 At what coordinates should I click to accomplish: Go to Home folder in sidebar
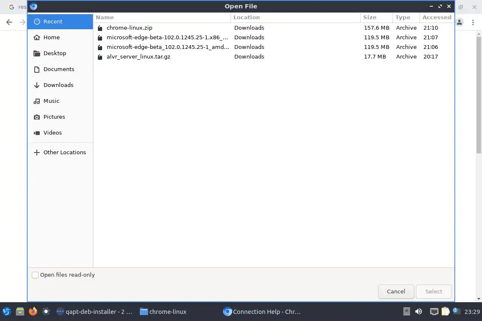pos(60,38)
